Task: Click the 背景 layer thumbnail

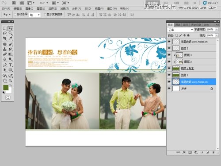Action: click(176, 89)
